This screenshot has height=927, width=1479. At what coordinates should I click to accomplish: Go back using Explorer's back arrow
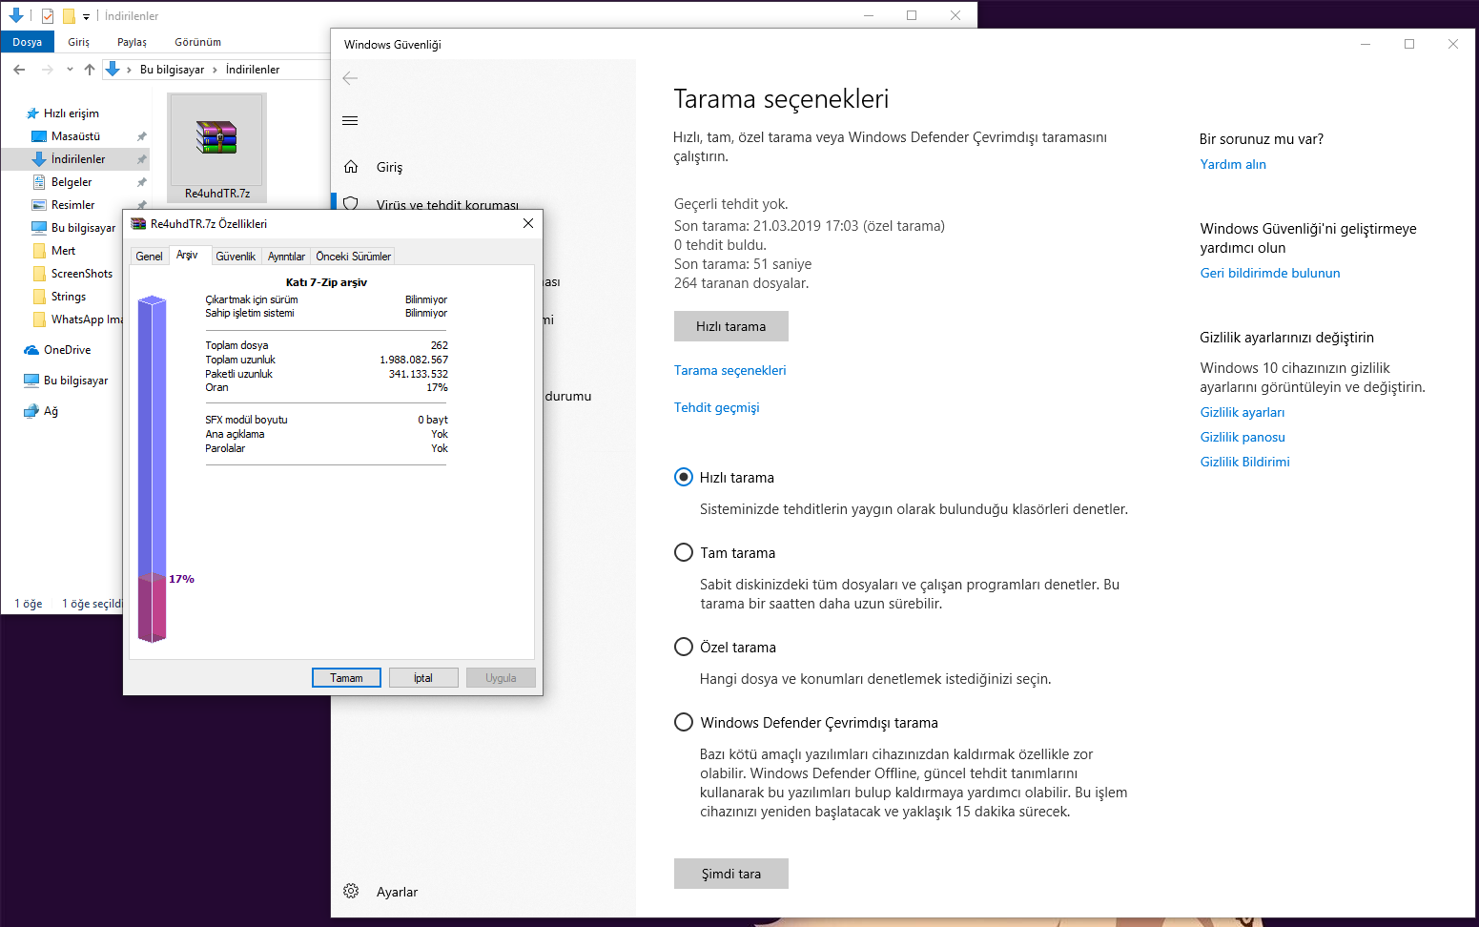coord(19,70)
